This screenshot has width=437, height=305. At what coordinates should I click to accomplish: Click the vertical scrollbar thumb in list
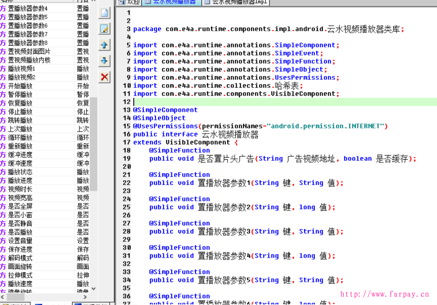[x=93, y=144]
